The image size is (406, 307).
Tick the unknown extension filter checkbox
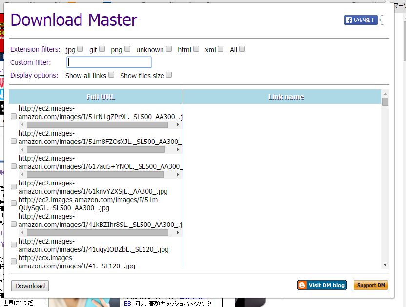(169, 49)
